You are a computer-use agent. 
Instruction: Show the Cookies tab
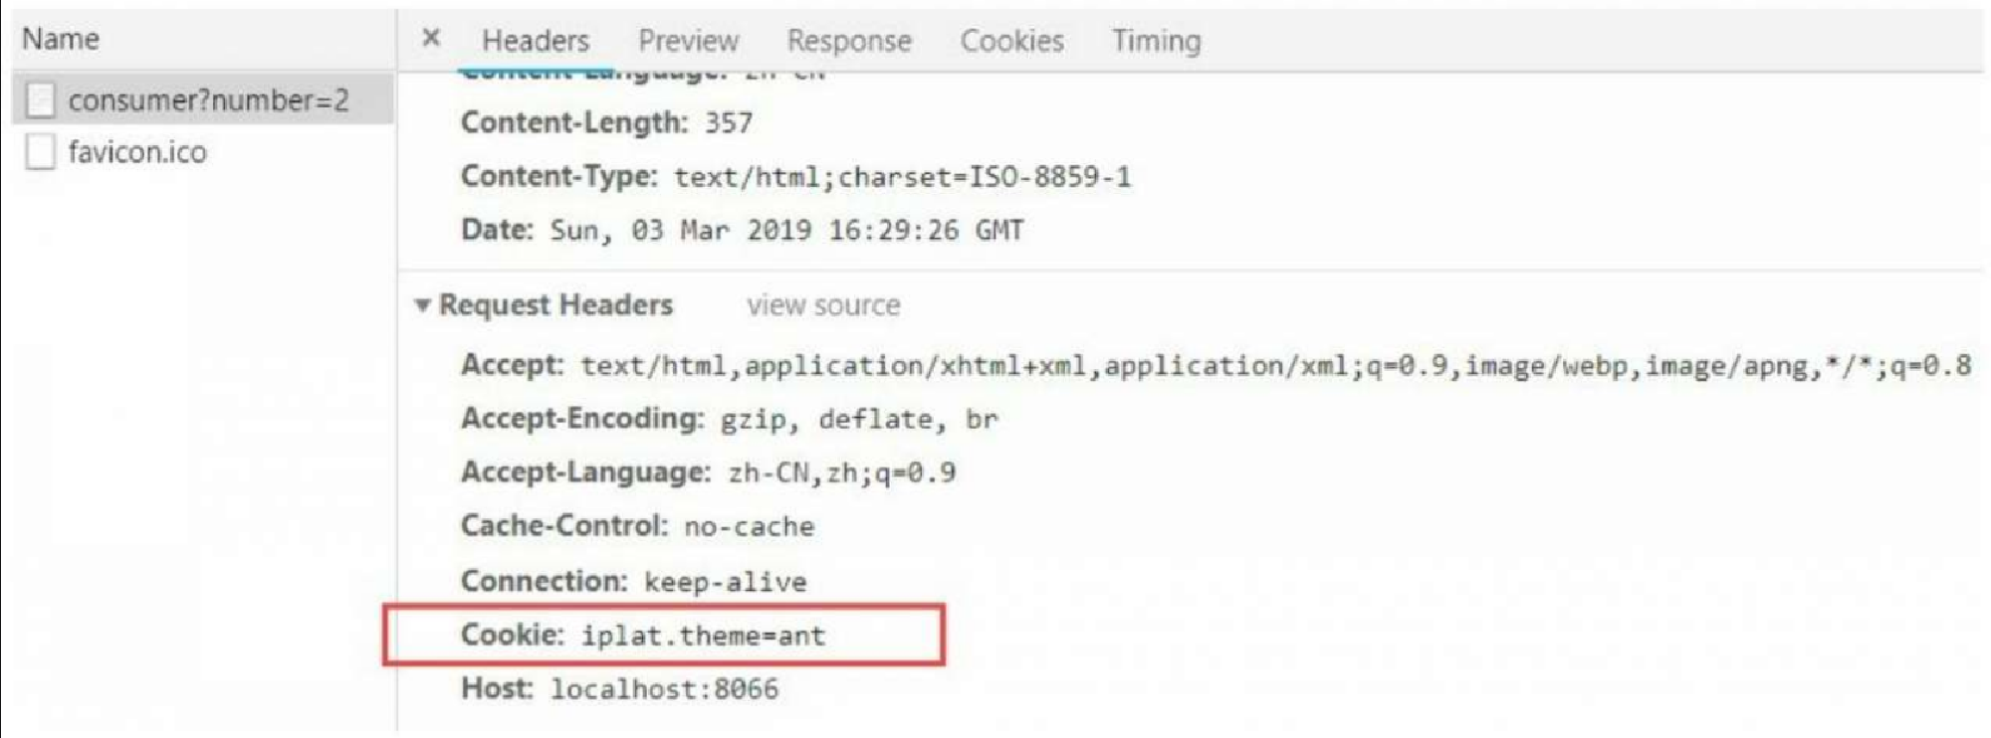click(1011, 41)
